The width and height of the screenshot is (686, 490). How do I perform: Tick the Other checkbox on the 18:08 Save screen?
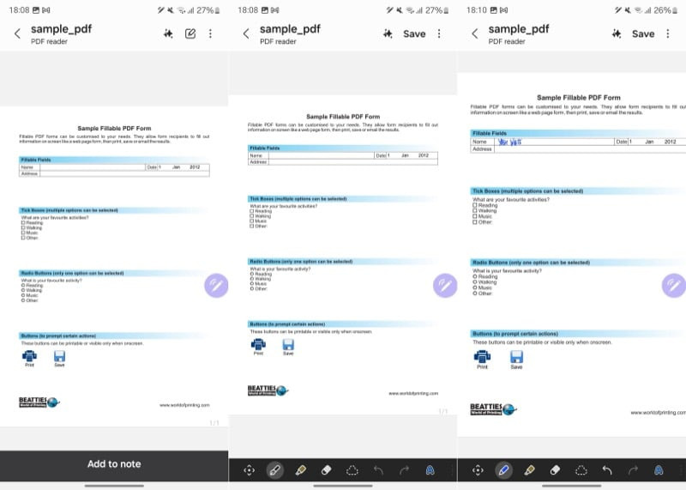(252, 226)
